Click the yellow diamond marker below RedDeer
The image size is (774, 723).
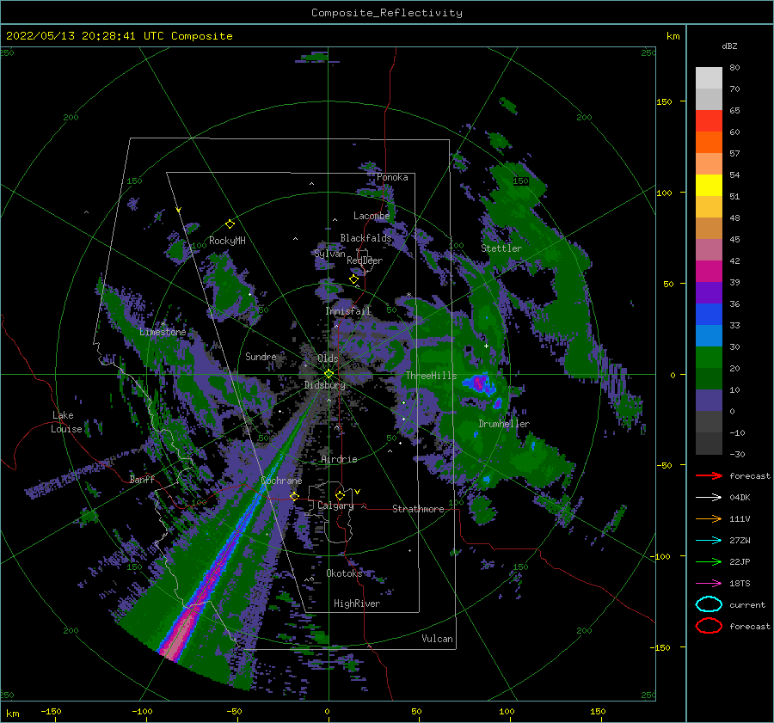point(353,279)
